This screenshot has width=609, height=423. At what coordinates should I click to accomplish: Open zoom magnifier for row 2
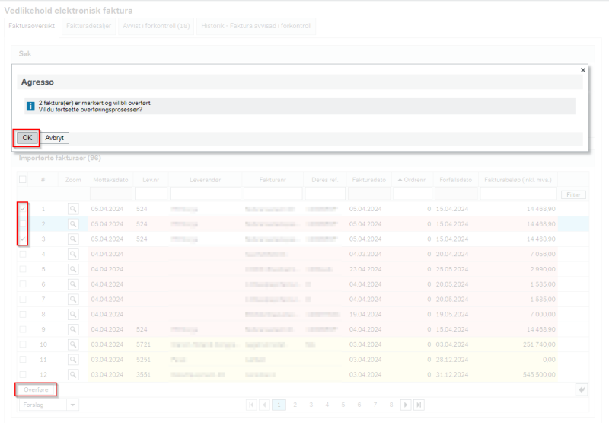tap(73, 224)
